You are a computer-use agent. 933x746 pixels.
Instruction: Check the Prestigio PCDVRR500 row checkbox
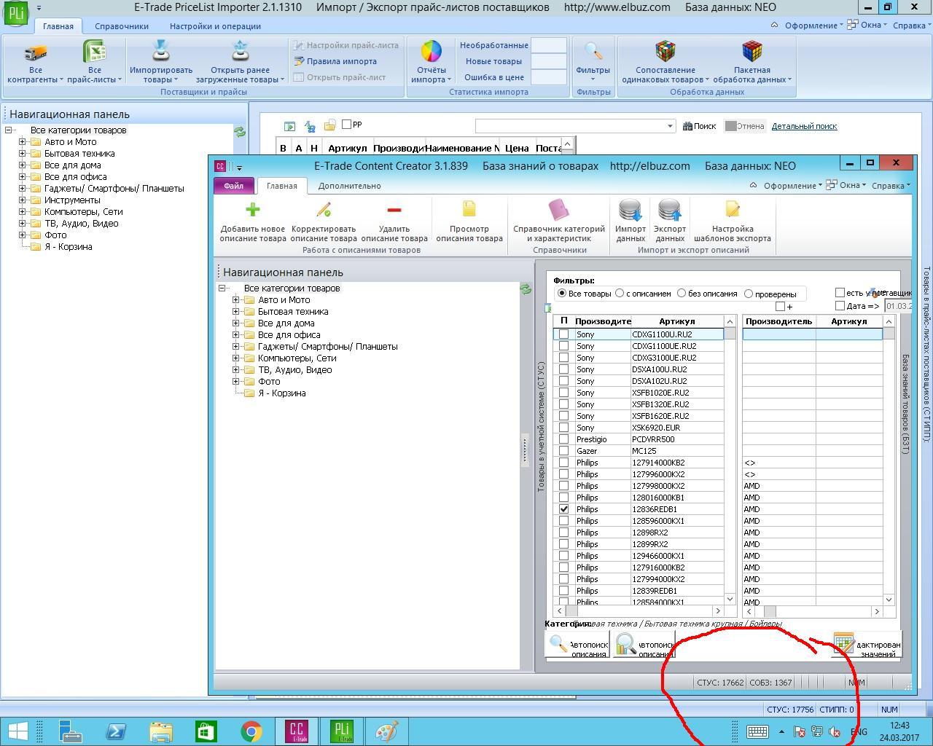(x=563, y=439)
